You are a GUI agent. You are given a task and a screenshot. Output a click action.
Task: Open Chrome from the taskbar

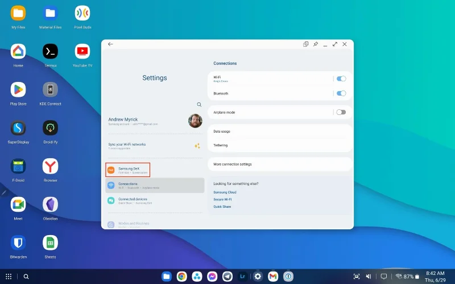pyautogui.click(x=181, y=277)
